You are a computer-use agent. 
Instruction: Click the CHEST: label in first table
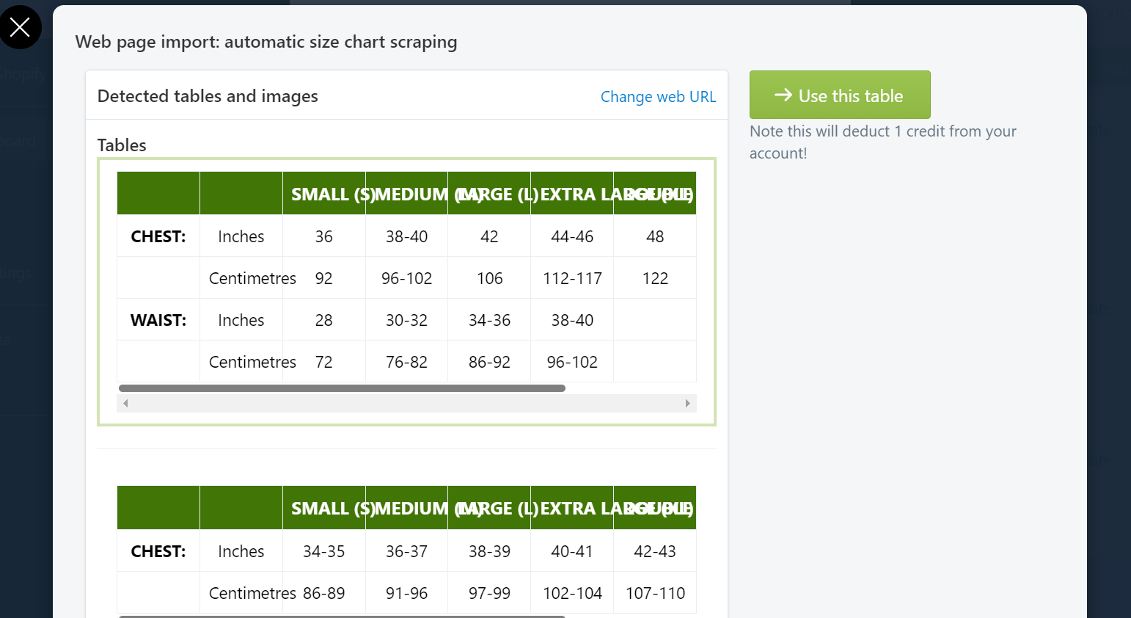coord(158,236)
